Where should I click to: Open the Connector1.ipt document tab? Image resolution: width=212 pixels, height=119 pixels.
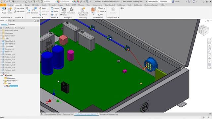click(68, 114)
